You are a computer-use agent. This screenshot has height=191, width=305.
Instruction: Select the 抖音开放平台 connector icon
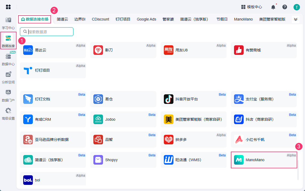pos(168,99)
